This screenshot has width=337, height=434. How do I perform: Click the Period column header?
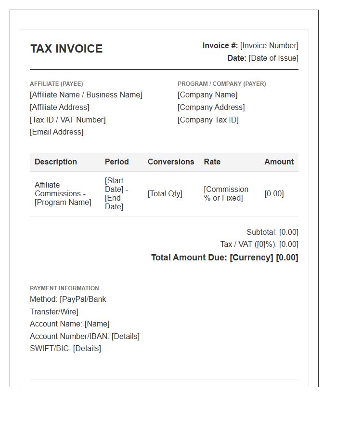pyautogui.click(x=117, y=162)
